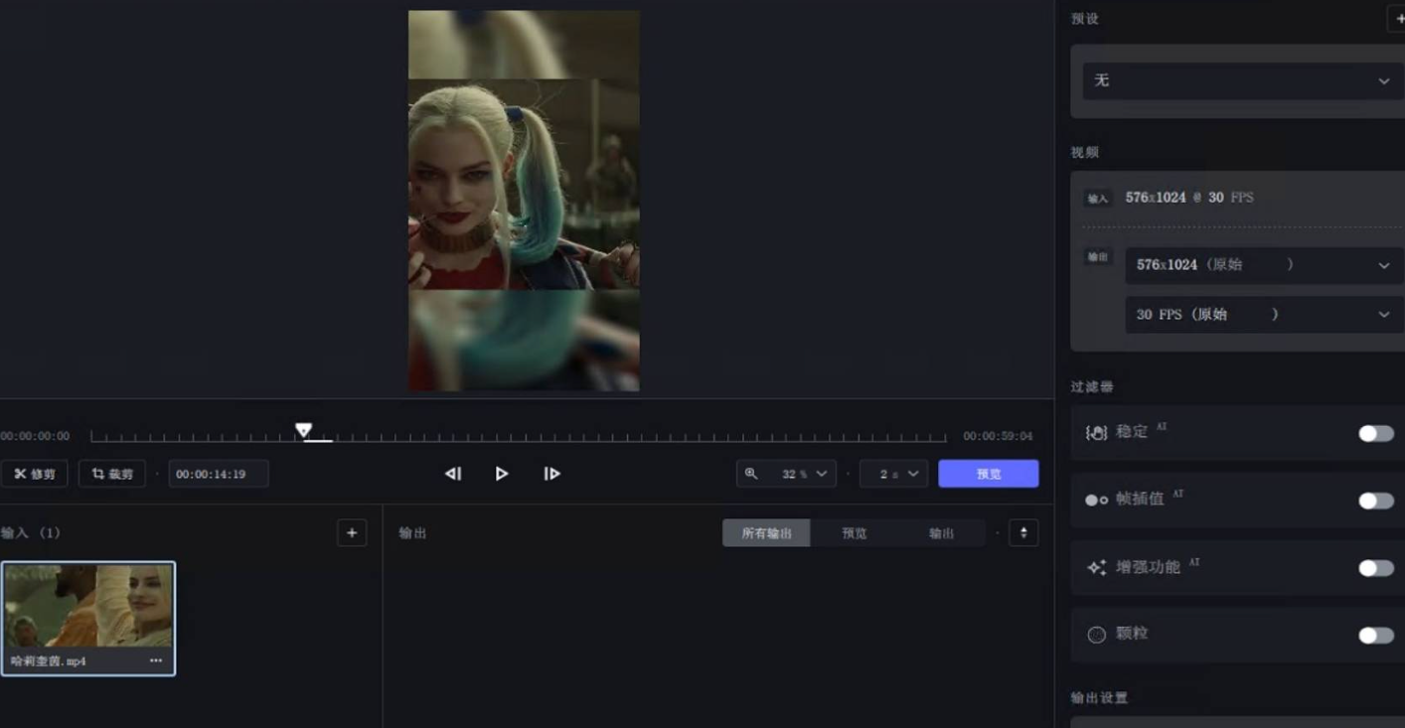Toggle the 帧插值 frame interpolation switch
The image size is (1405, 728).
[x=1376, y=501]
